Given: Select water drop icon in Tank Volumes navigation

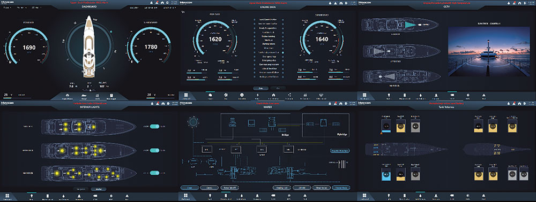Looking at the screenshot, I should tap(420, 196).
